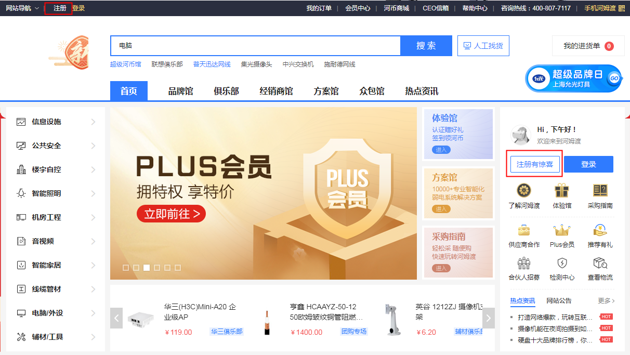Click the 音视频 category icon
Image resolution: width=630 pixels, height=355 pixels.
point(21,241)
